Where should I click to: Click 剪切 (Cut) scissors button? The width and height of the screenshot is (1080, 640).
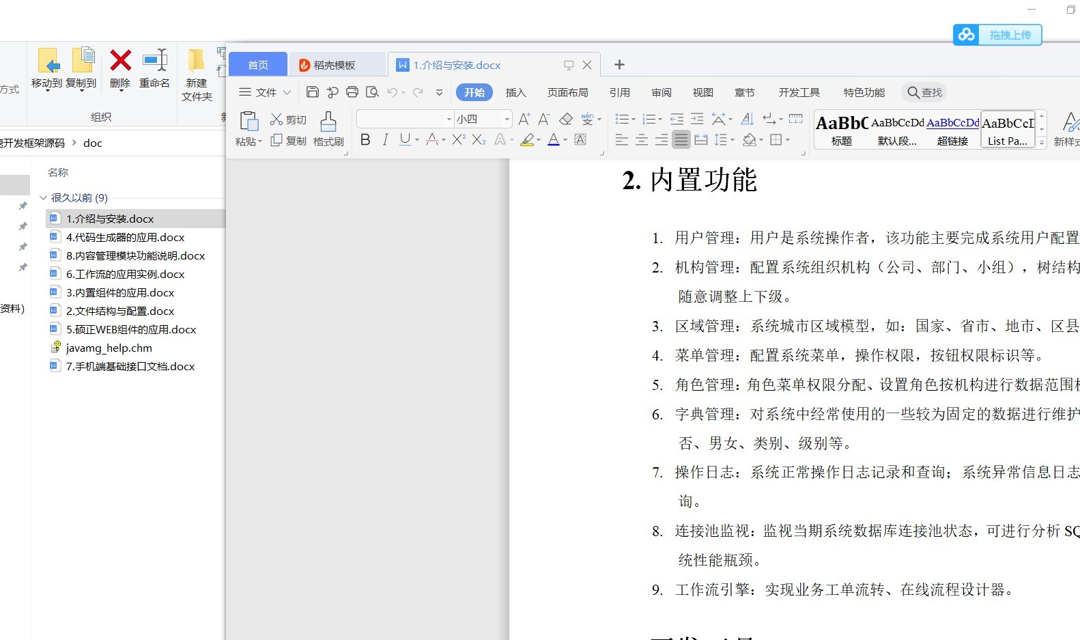click(x=288, y=120)
